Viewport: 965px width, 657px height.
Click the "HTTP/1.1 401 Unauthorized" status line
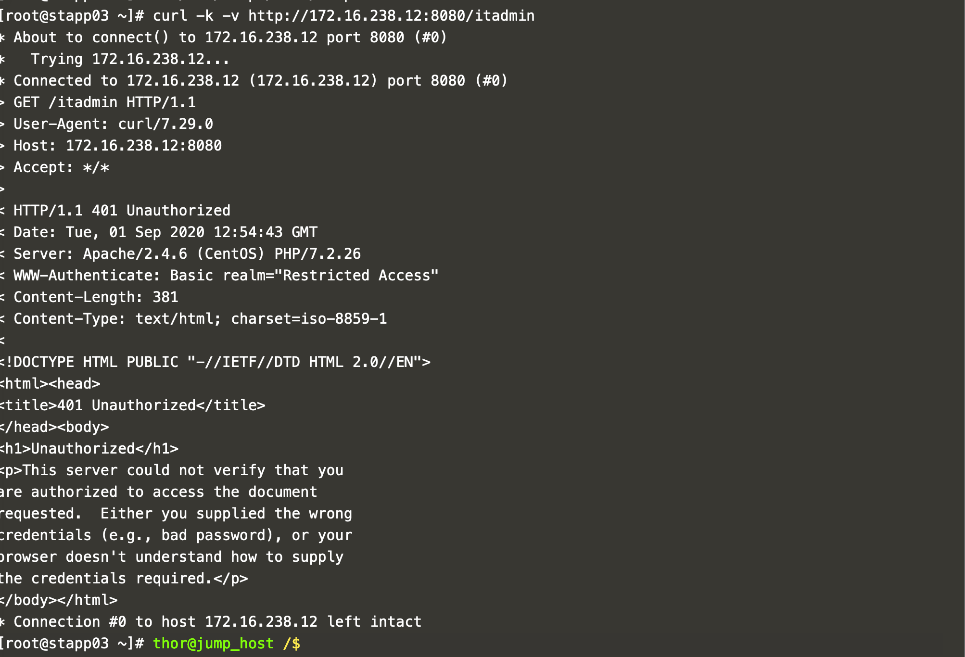pos(122,211)
